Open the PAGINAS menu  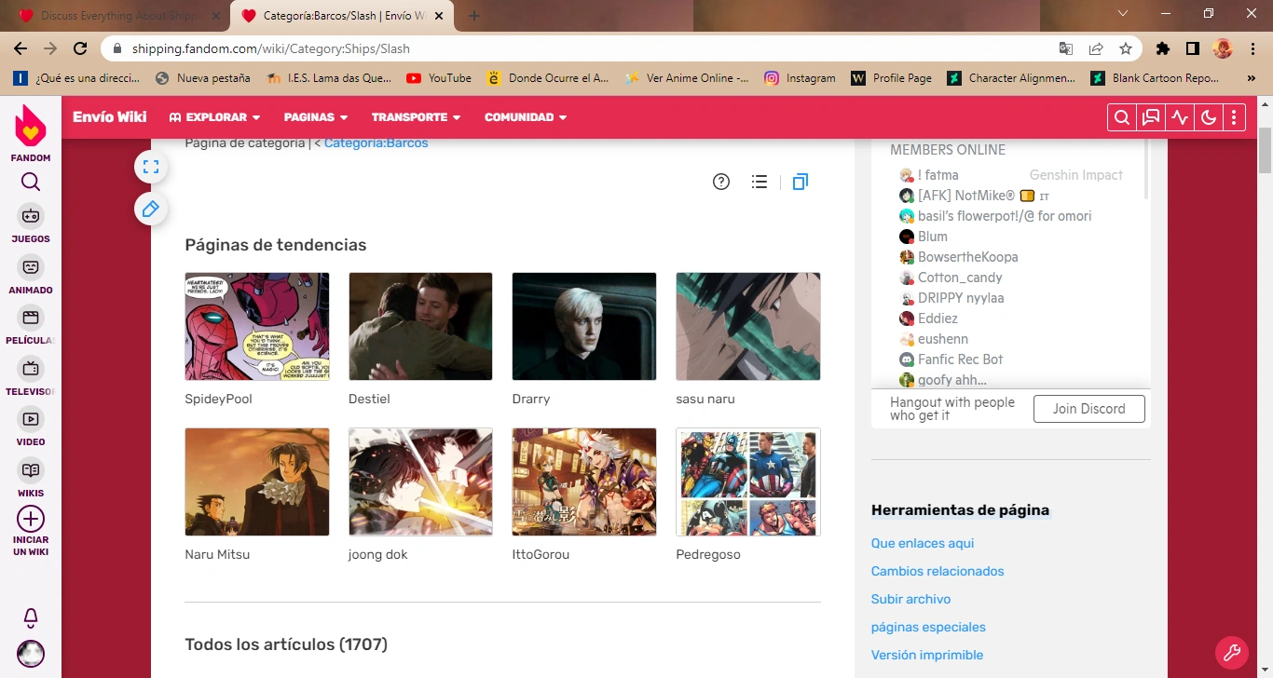[315, 116]
